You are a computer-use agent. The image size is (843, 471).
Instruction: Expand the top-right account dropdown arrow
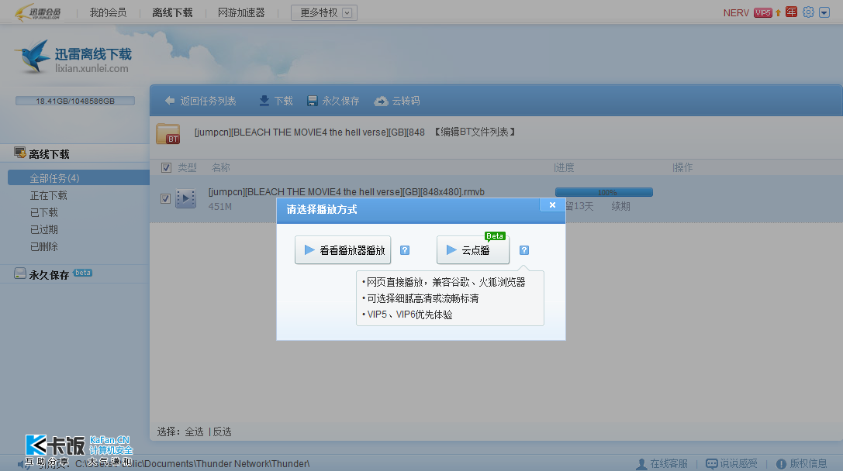pyautogui.click(x=824, y=12)
